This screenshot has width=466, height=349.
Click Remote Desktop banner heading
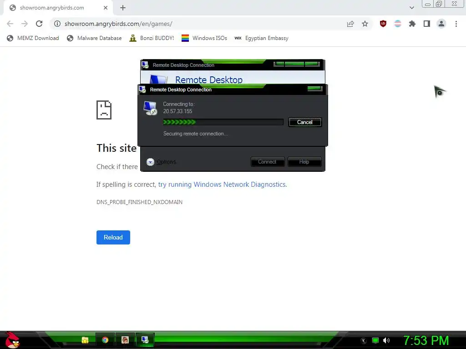[x=209, y=80]
